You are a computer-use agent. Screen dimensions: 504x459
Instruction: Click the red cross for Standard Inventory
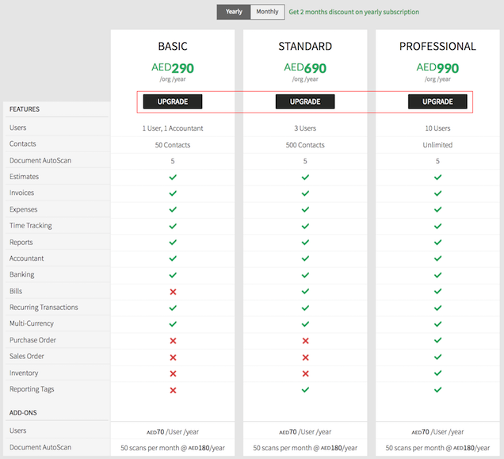point(305,373)
